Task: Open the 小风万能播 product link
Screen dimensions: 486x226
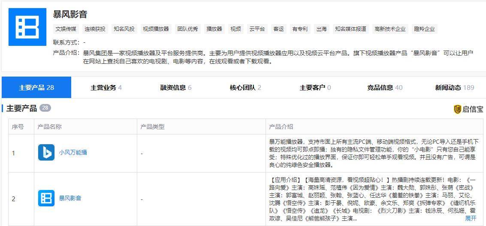Action: pyautogui.click(x=73, y=152)
